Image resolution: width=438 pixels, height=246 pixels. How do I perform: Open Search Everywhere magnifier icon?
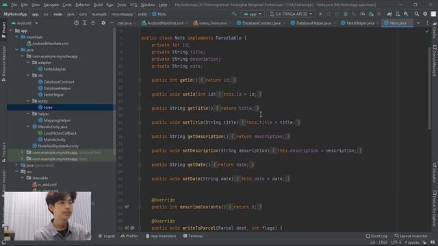417,14
